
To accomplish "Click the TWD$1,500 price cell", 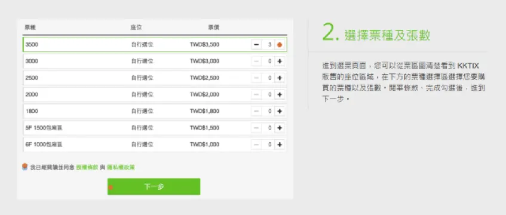I will click(x=204, y=128).
